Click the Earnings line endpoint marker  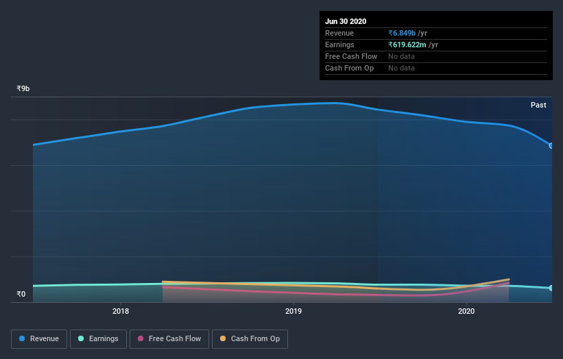(x=551, y=288)
